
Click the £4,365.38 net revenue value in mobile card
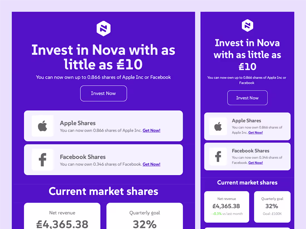(x=226, y=206)
